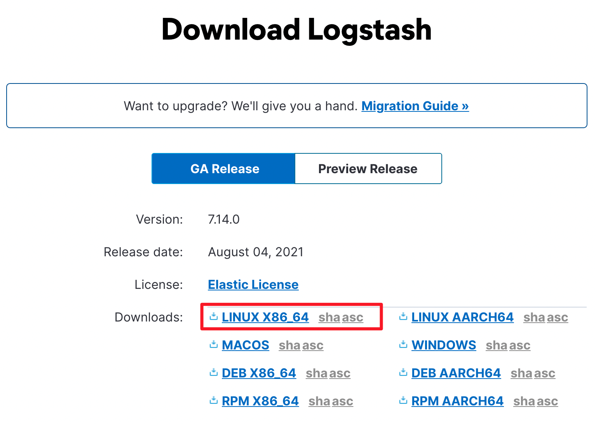The width and height of the screenshot is (596, 424).
Task: Click the download icon beside MACOS
Action: 213,344
